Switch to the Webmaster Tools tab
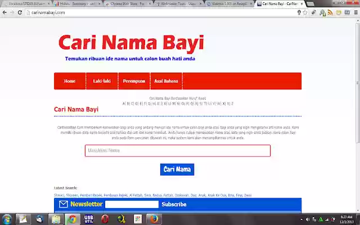The height and width of the screenshot is (225, 360). [x=179, y=4]
